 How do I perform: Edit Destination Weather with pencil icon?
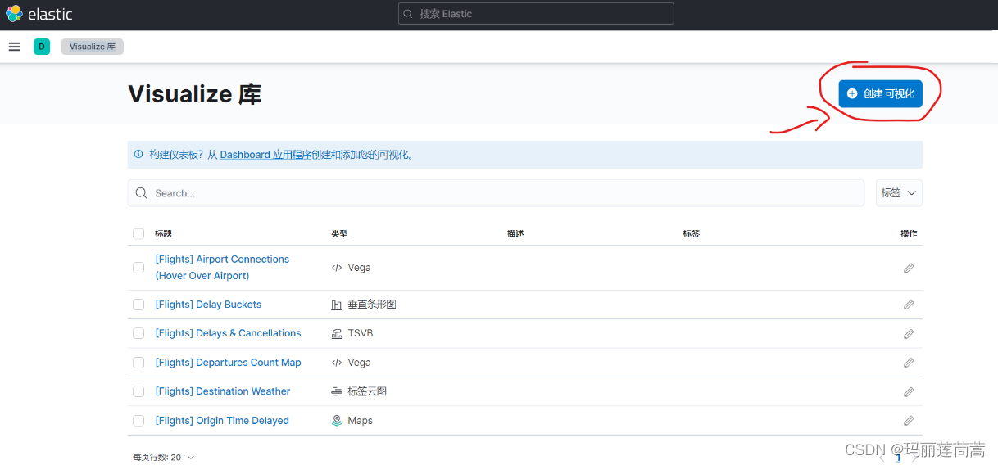[909, 392]
